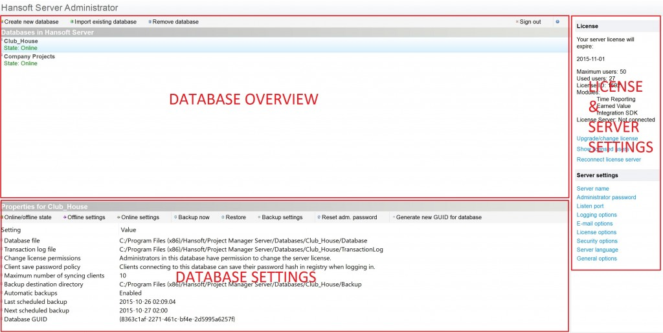This screenshot has width=663, height=333.
Task: Open Administrator password setting
Action: (x=606, y=198)
